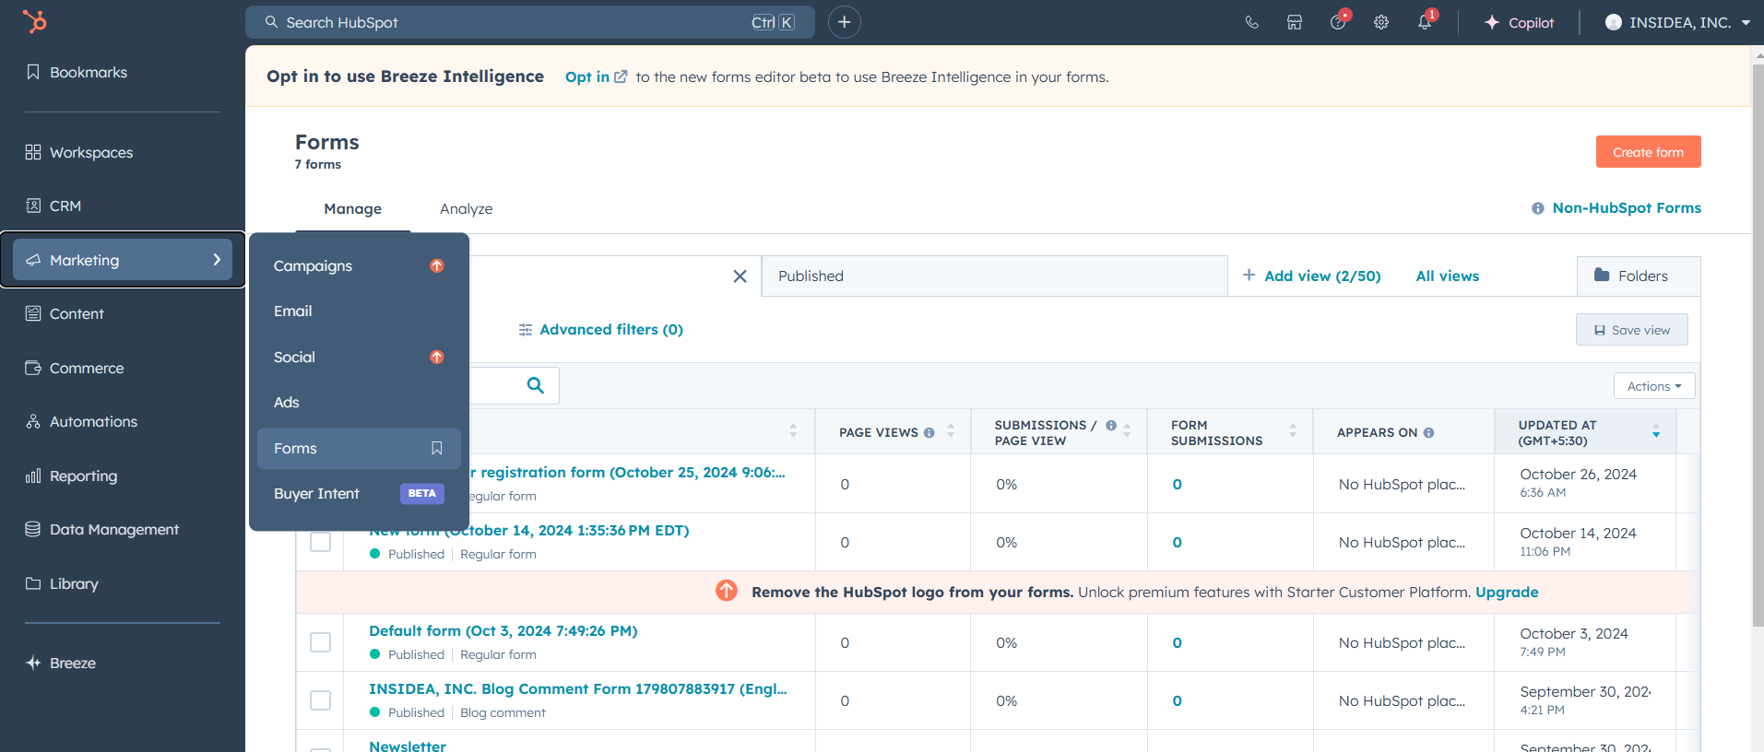The width and height of the screenshot is (1764, 752).
Task: Check the Default form row checkbox
Action: click(320, 642)
